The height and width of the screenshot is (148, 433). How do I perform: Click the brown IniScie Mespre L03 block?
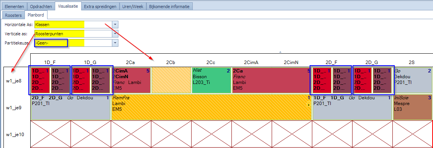click(412, 107)
